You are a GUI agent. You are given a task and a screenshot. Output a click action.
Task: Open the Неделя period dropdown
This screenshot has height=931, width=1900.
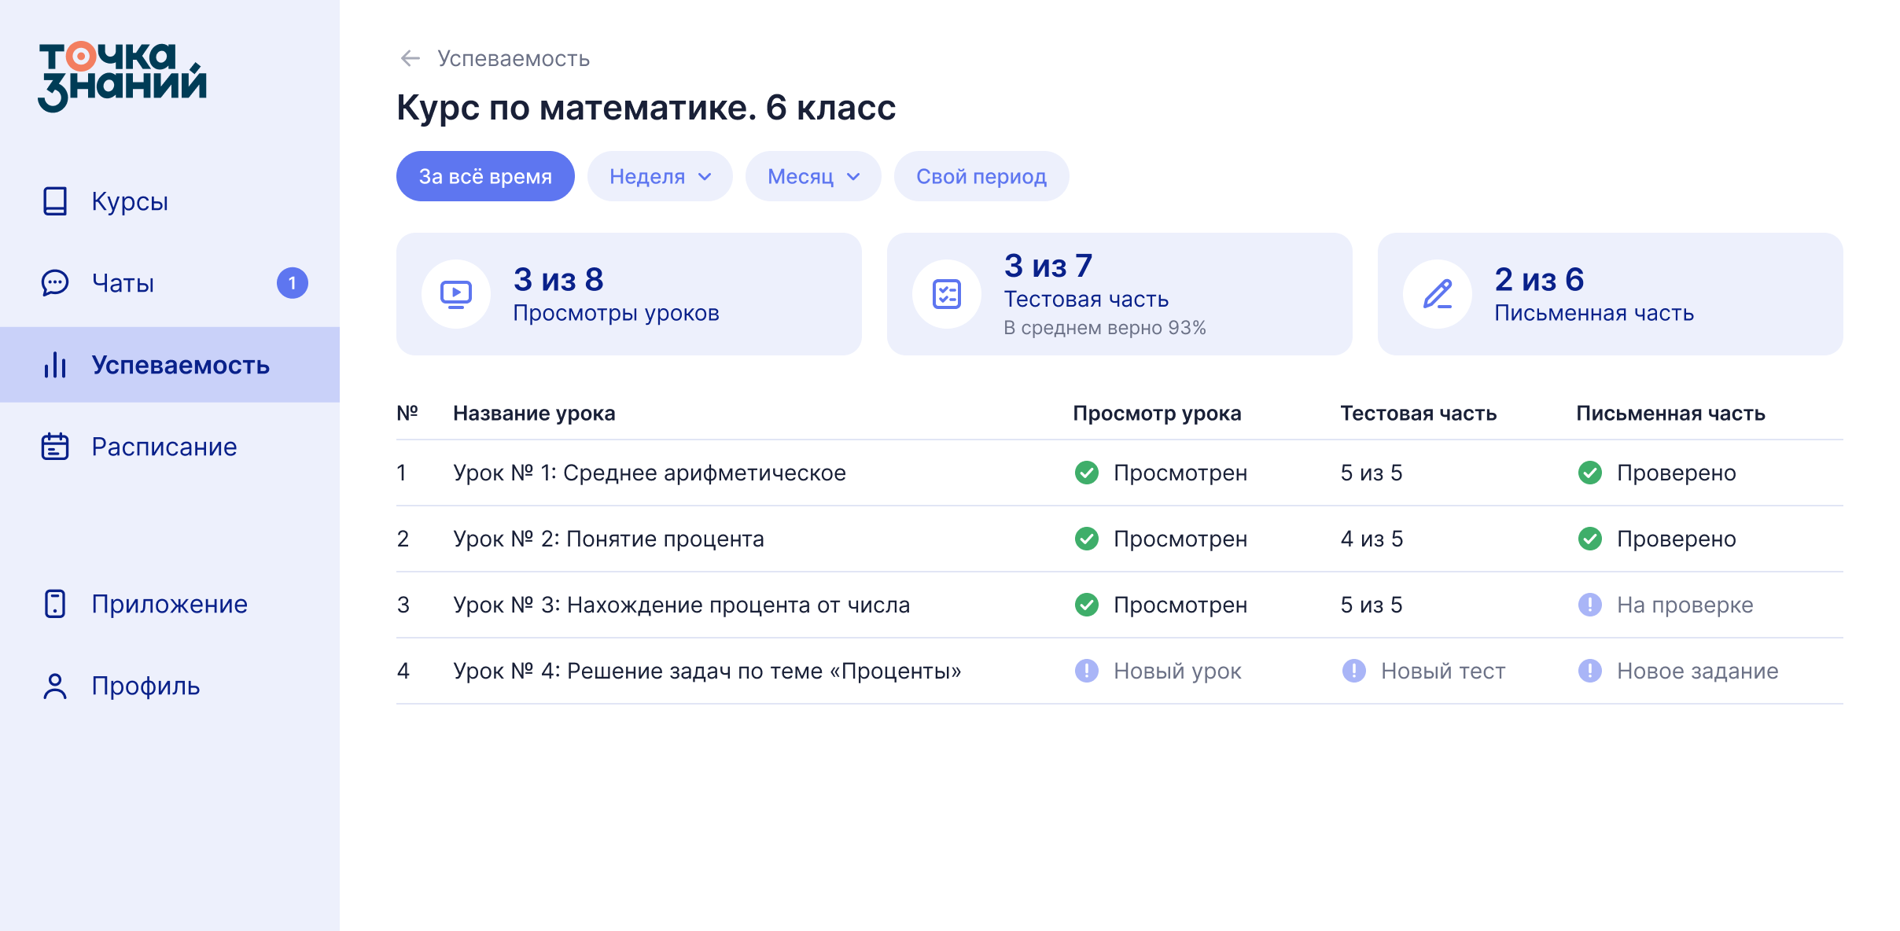tap(660, 176)
